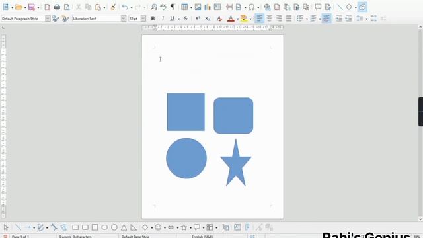Screen dimensions: 423x238
Task: Toggle Underline formatting
Action: pos(172,19)
